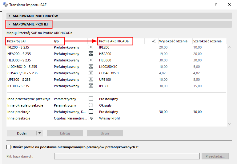Click core width value 15,00 for IPE300
The image size is (237, 164).
point(197,86)
